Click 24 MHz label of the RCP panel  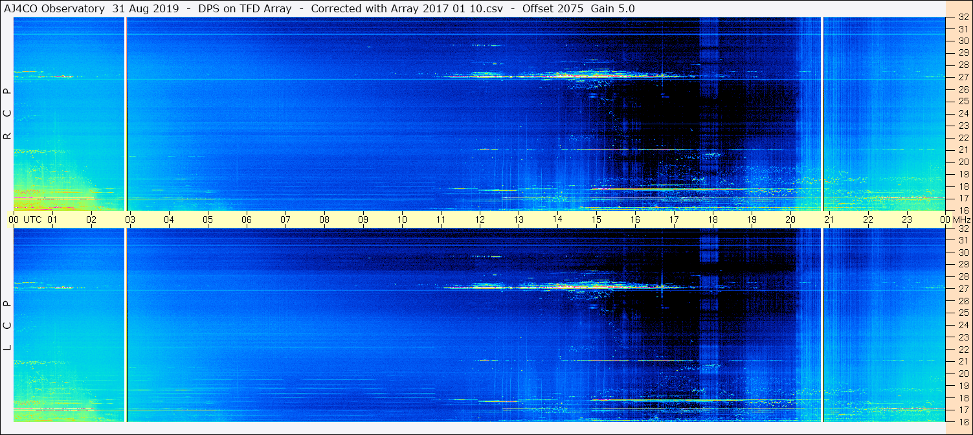(x=963, y=113)
